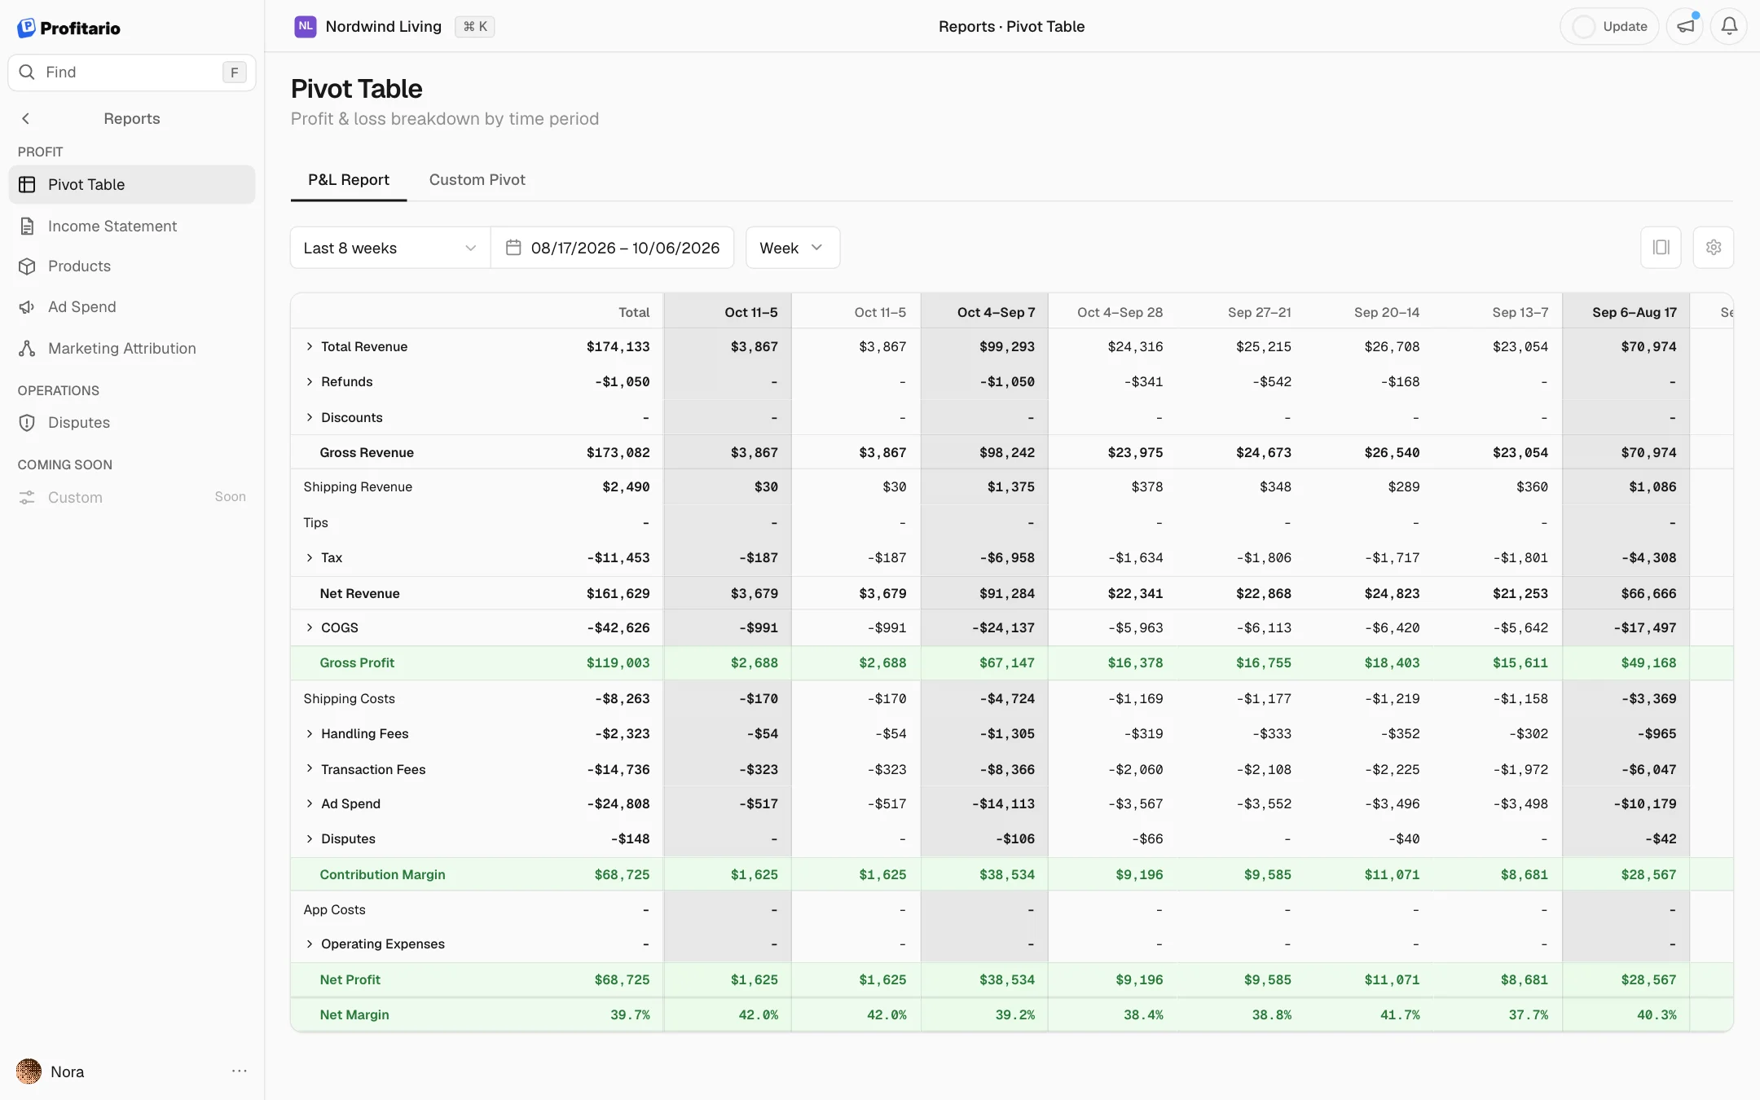1760x1100 pixels.
Task: Expand the Discounts row
Action: [x=310, y=417]
